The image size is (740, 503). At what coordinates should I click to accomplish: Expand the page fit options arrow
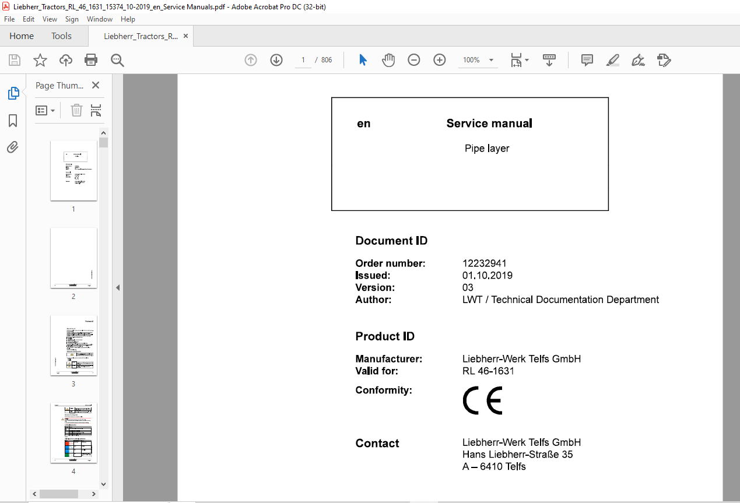click(527, 60)
